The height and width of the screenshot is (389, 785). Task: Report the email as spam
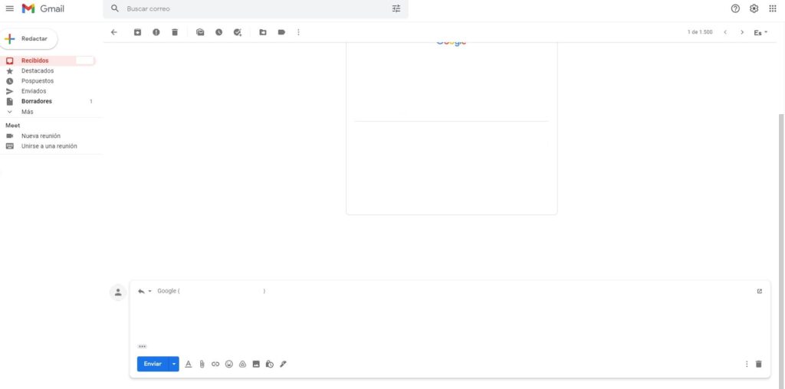156,32
